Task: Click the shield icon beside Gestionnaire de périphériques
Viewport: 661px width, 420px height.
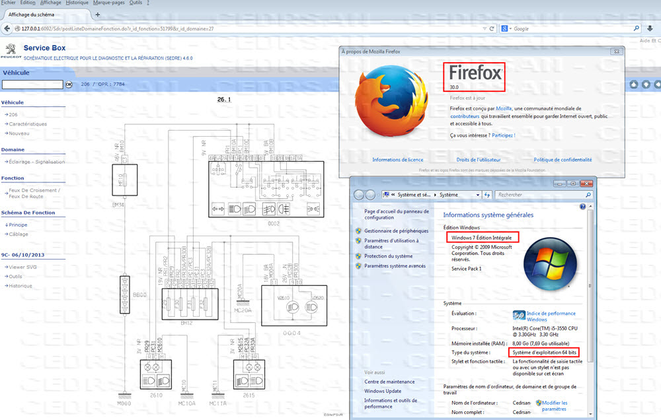Action: 358,231
